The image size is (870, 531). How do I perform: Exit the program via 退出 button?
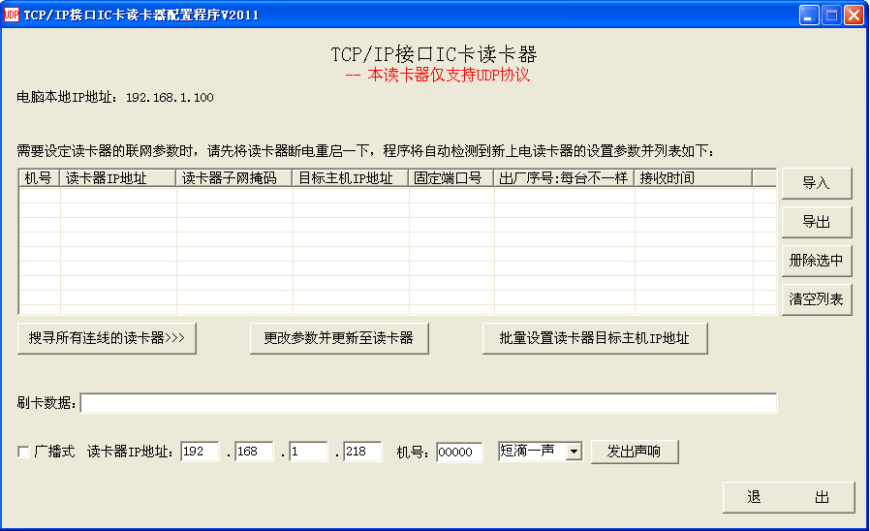point(788,497)
